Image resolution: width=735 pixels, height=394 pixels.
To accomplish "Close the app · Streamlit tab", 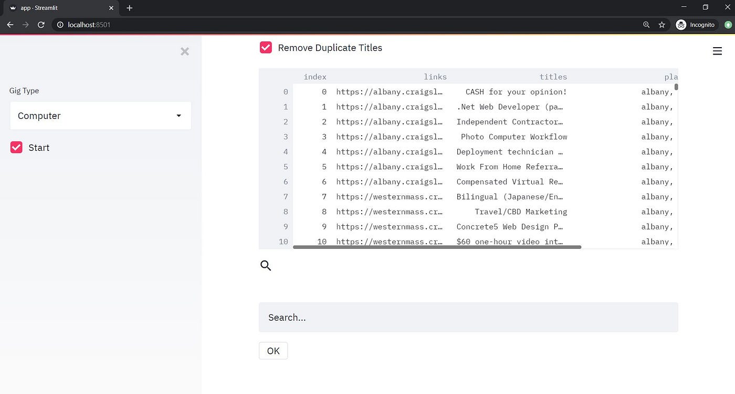I will click(x=111, y=8).
